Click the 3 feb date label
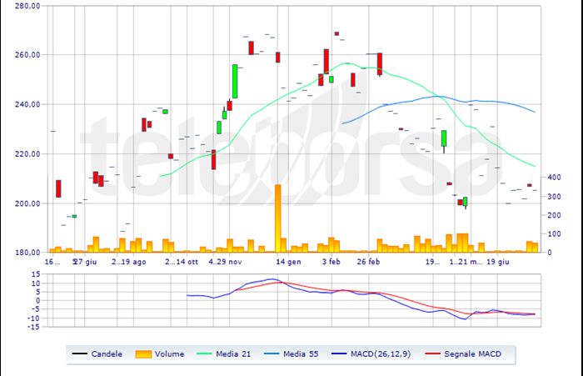Viewport: 583px width, 376px height. 331,262
